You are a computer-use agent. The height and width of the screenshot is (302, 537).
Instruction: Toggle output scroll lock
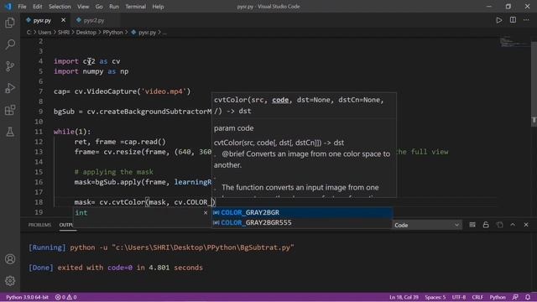click(x=486, y=225)
